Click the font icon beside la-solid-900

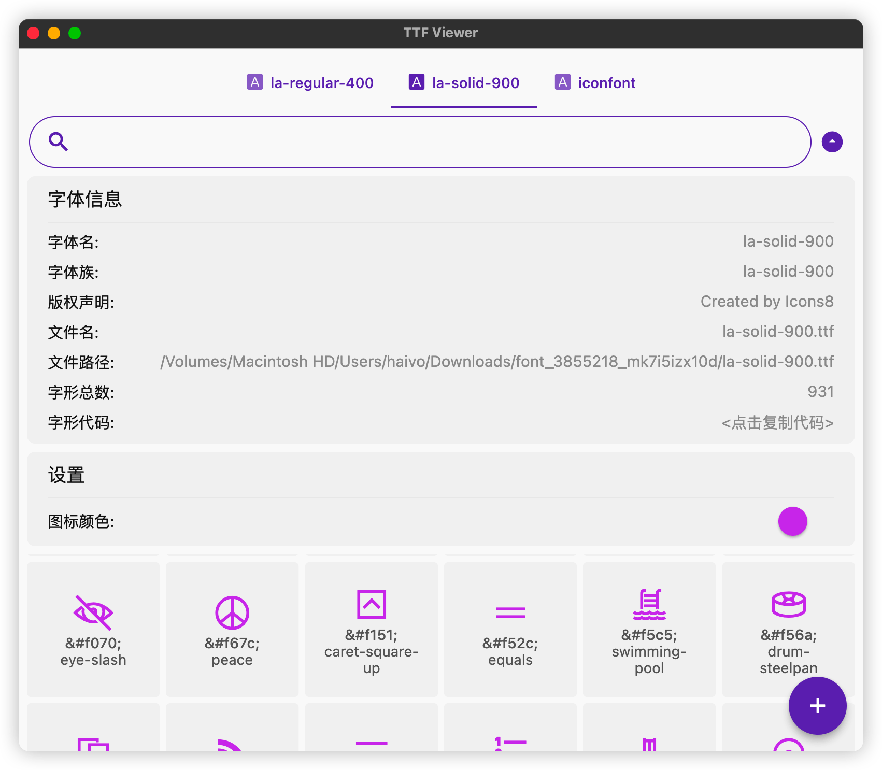click(417, 82)
